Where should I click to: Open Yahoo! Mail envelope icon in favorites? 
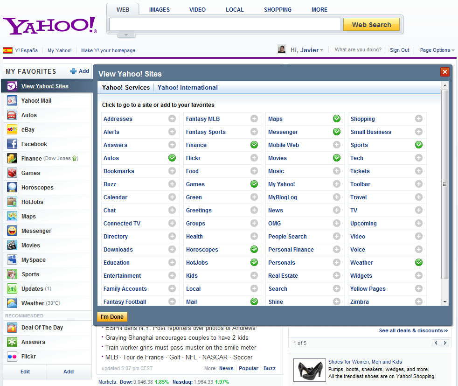point(12,100)
